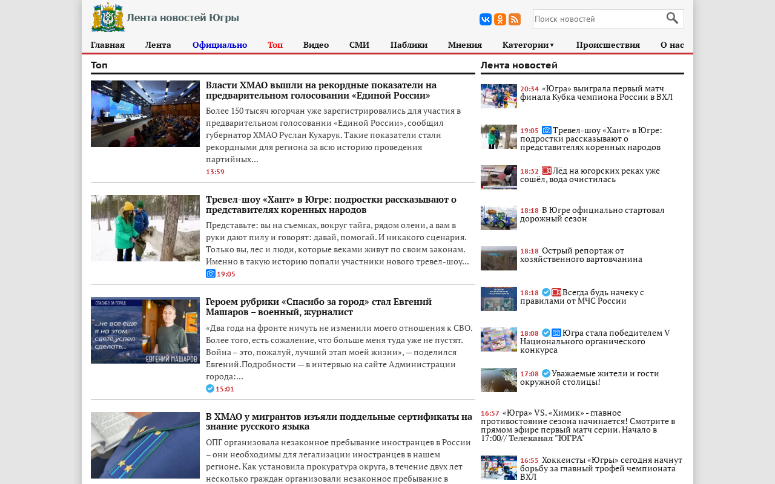Click the search news input field

pos(599,19)
